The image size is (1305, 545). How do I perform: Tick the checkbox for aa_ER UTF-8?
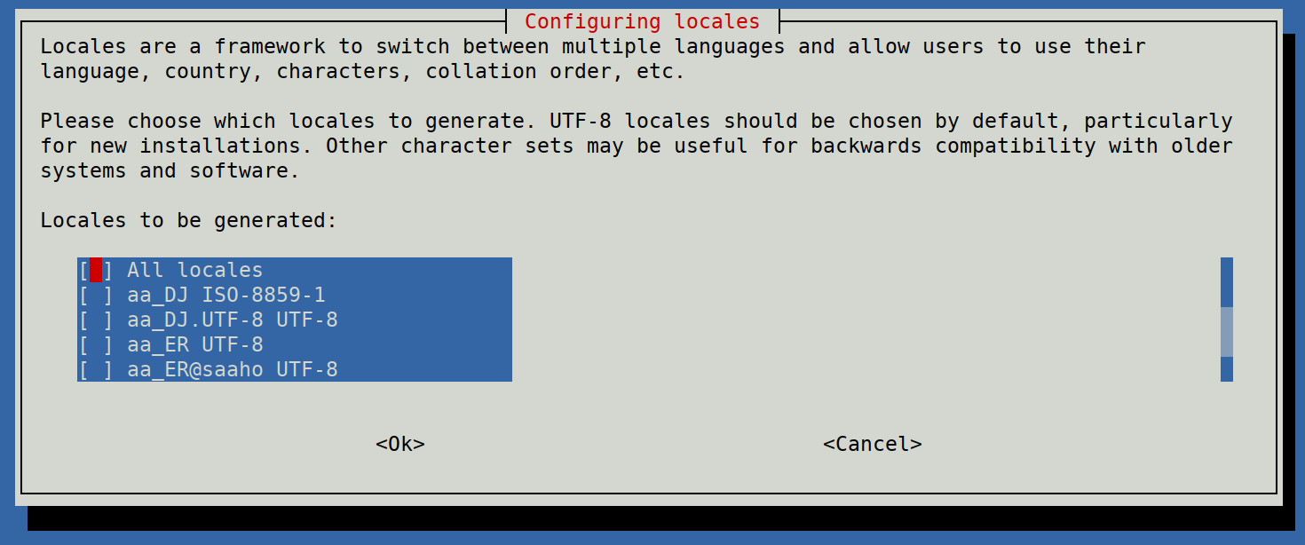coord(96,344)
